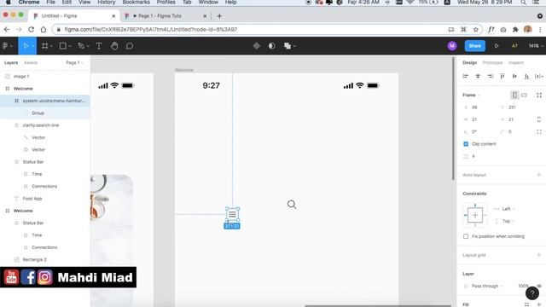Open the Chrome Bookmarks menu

136,3
